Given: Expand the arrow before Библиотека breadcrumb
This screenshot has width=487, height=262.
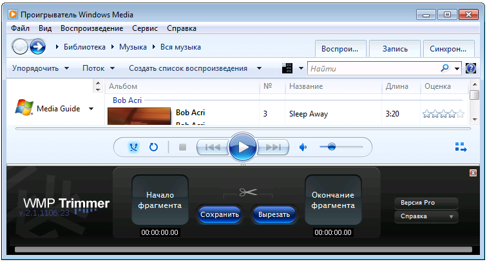Looking at the screenshot, I should pyautogui.click(x=57, y=47).
